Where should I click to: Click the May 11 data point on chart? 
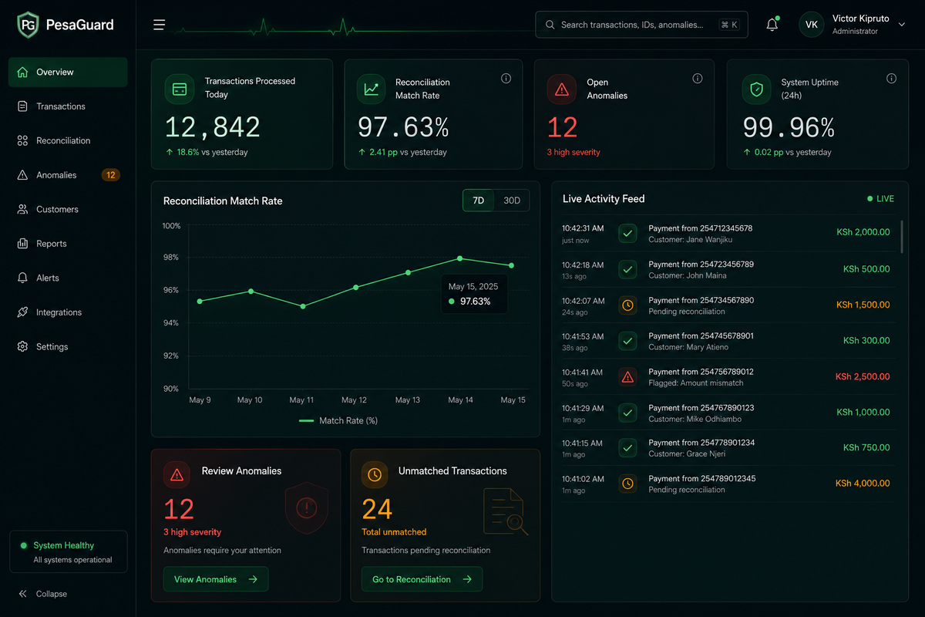click(x=302, y=306)
